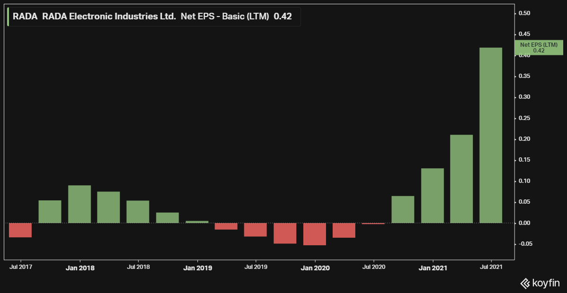Select the Net EPS - Basic (LTM) label
Viewport: 567px width, 293px height.
225,17
